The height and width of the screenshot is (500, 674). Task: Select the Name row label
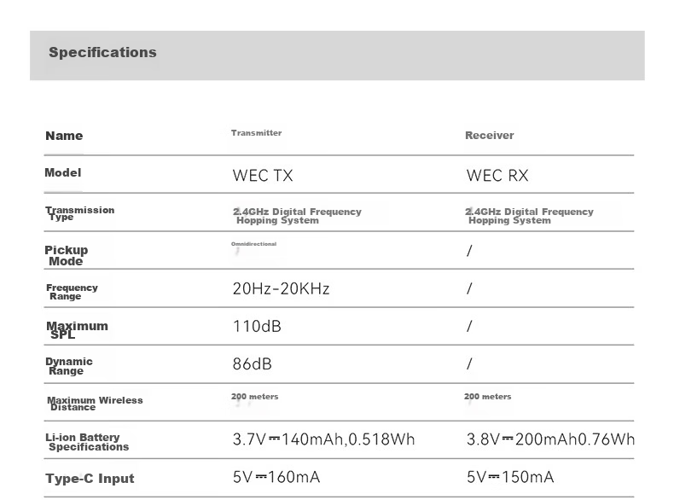[64, 136]
